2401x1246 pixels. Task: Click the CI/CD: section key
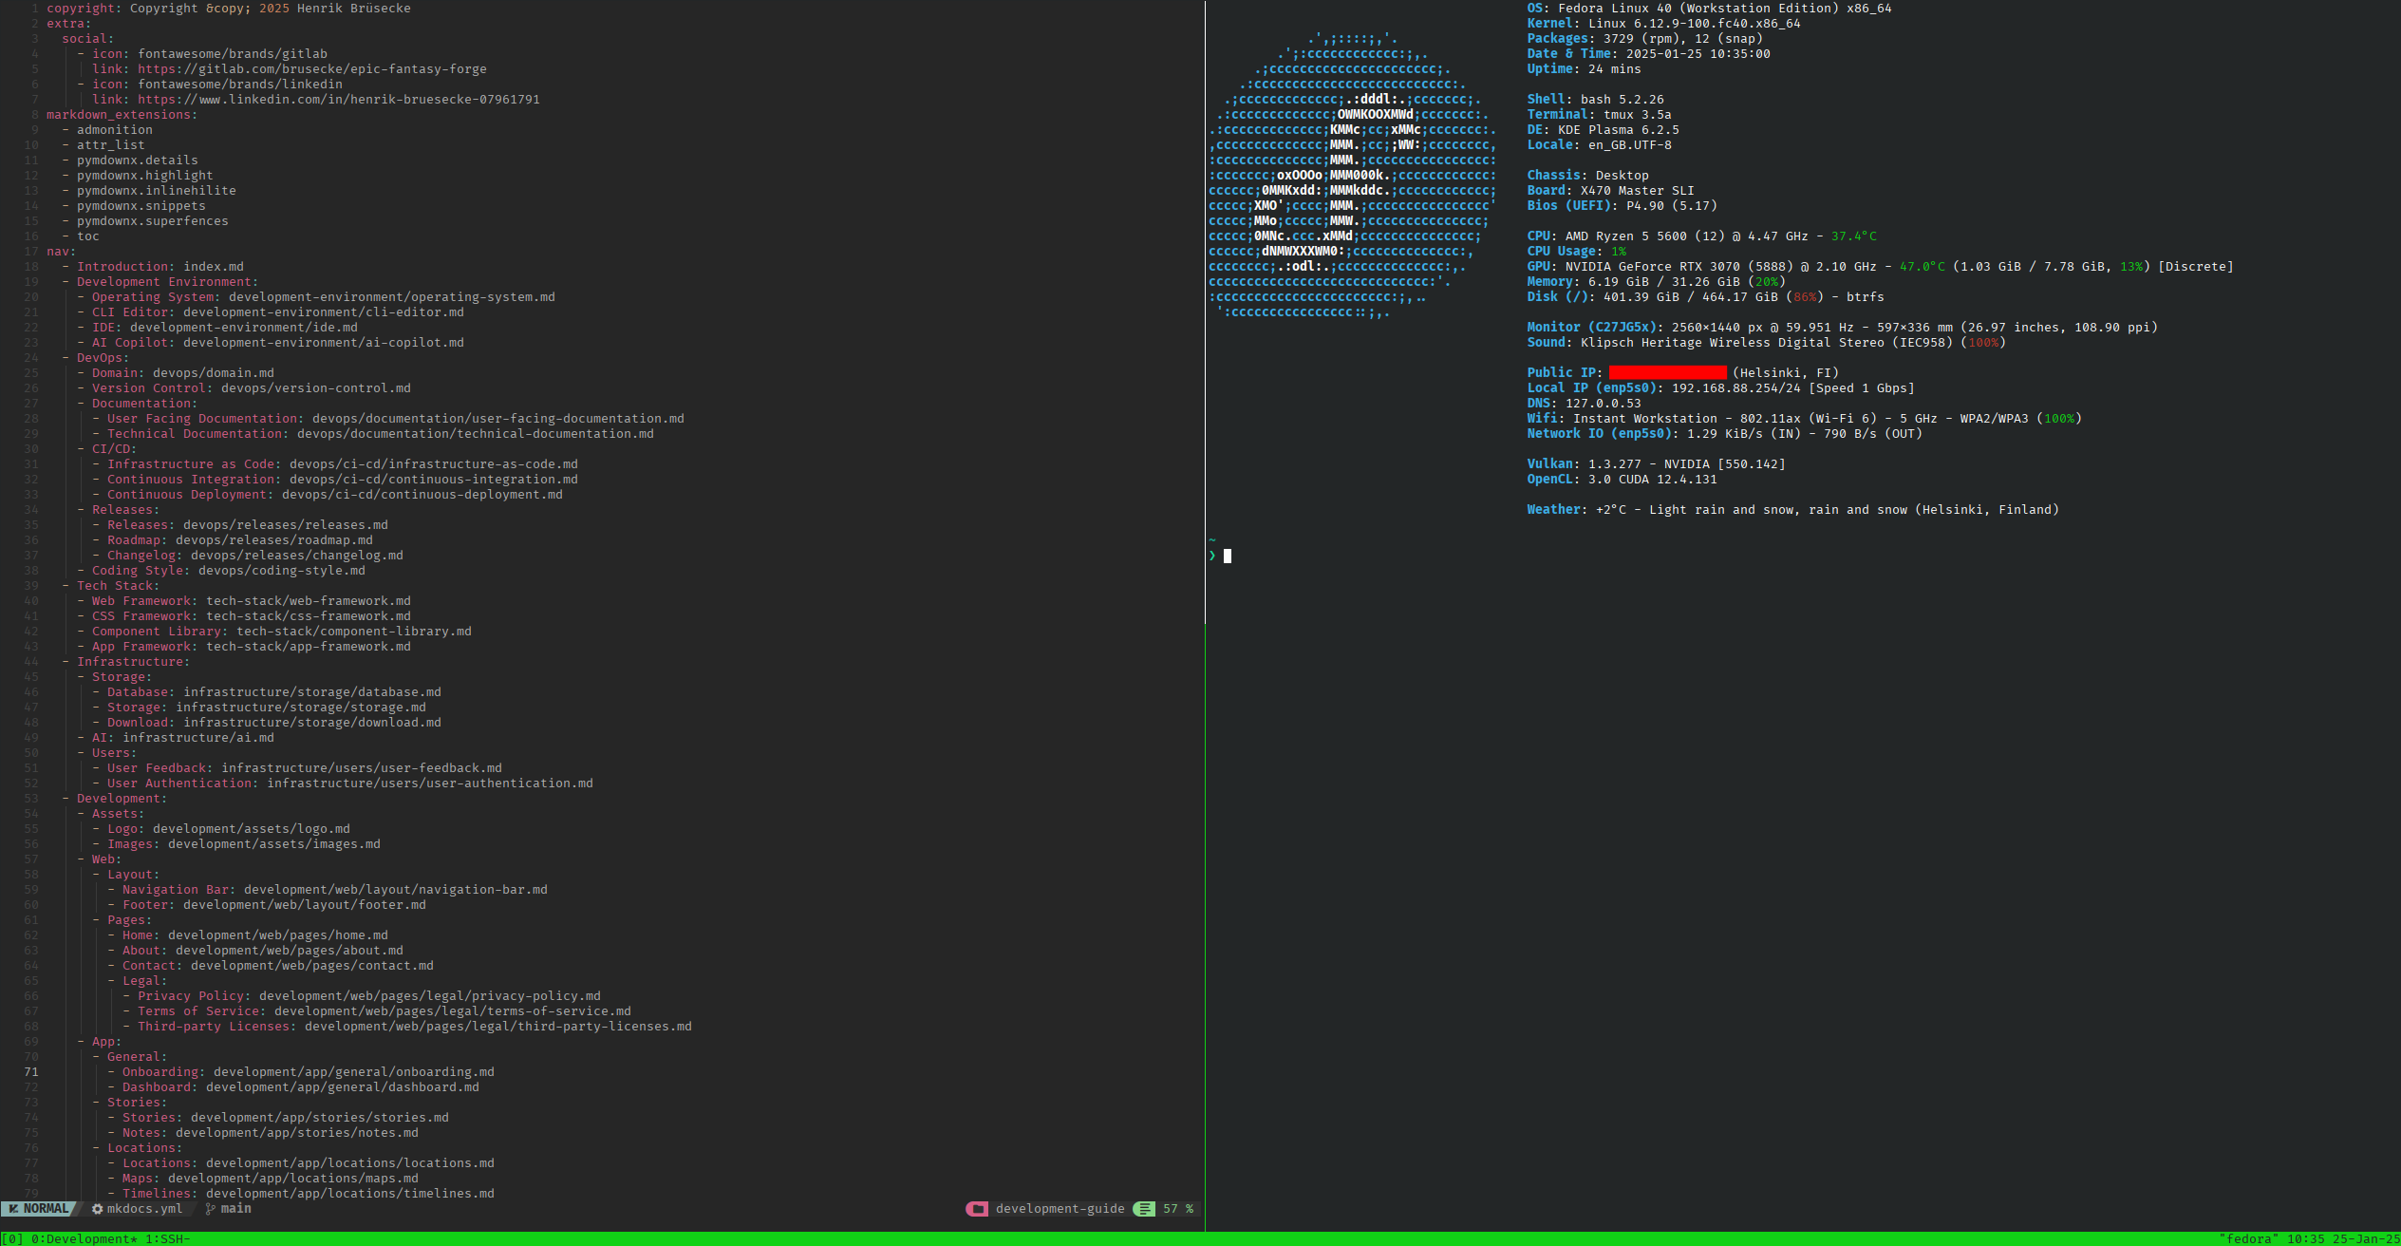click(115, 449)
